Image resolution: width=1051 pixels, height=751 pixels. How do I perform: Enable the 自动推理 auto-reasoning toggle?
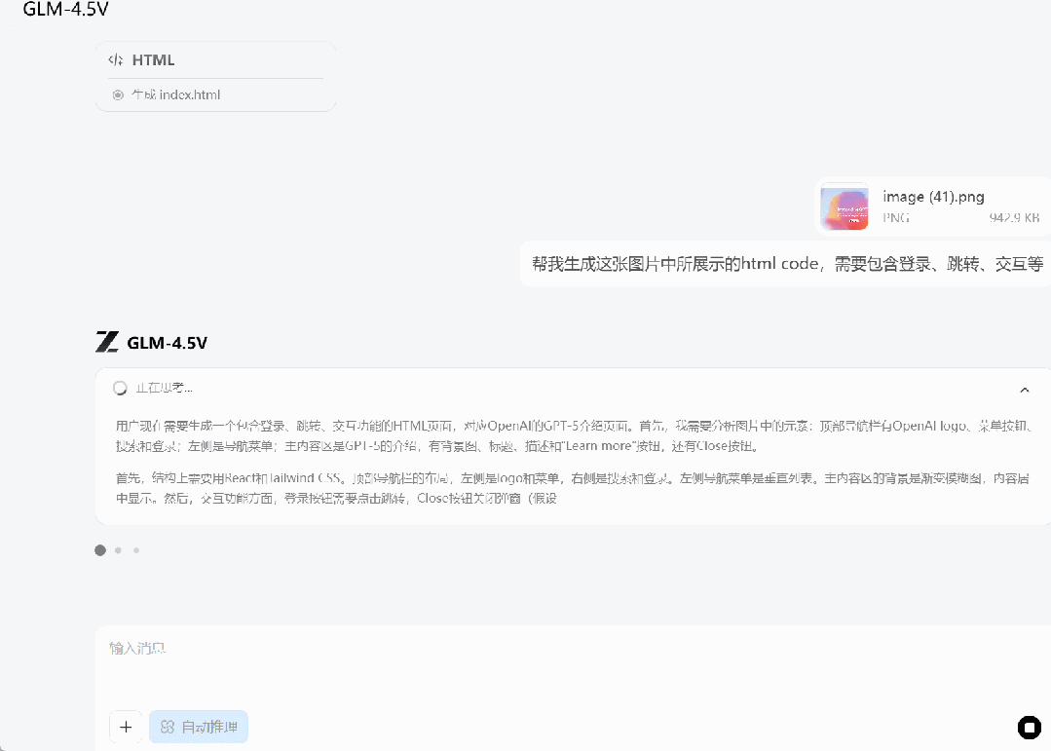coord(199,727)
